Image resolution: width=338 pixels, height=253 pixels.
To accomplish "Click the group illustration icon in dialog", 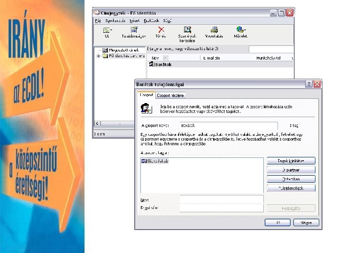I will [x=146, y=108].
